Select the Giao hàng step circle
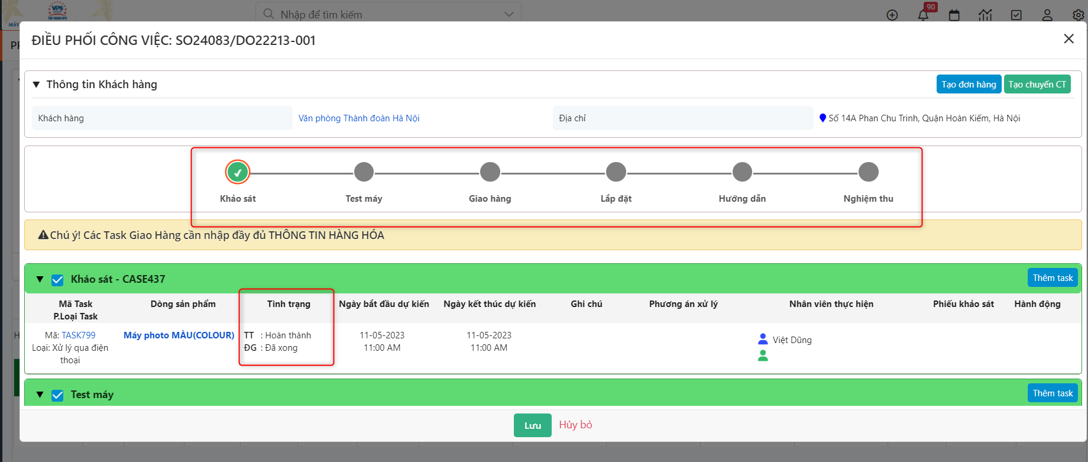This screenshot has height=462, width=1088. pyautogui.click(x=490, y=172)
